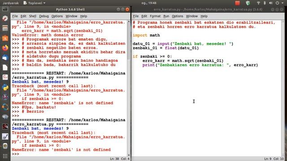Click the 'if zenbaki >= 0:' line in editor
The width and height of the screenshot is (287, 161).
[x=152, y=57]
